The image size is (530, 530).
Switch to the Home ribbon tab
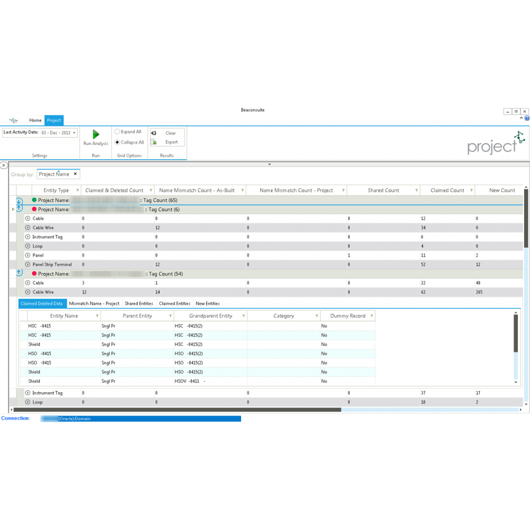click(x=35, y=120)
